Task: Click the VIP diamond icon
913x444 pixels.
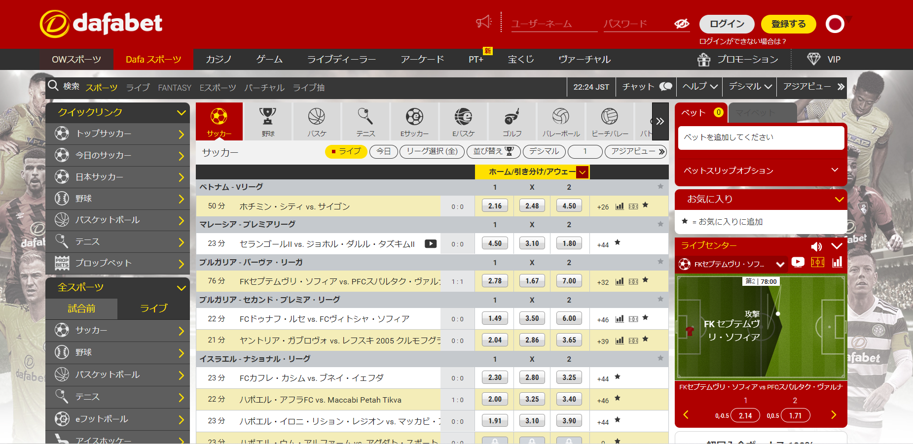Action: click(x=814, y=59)
